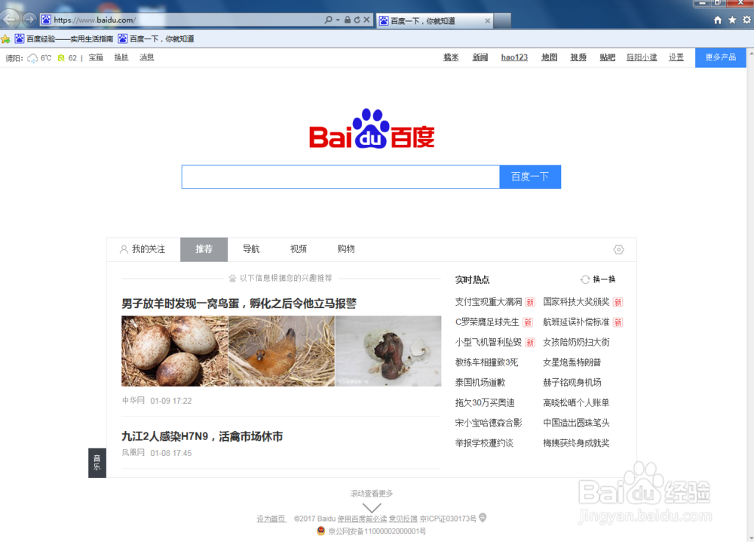Screen dimensions: 754x542
Task: Open browser Tools via the gear icon
Action: click(x=746, y=20)
